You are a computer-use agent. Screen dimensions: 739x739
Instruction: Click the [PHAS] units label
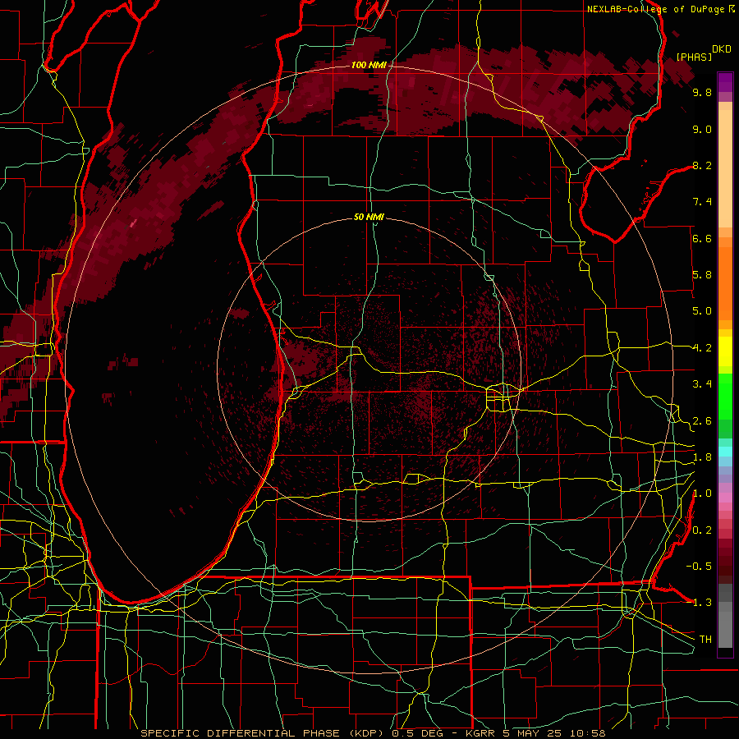[x=694, y=57]
